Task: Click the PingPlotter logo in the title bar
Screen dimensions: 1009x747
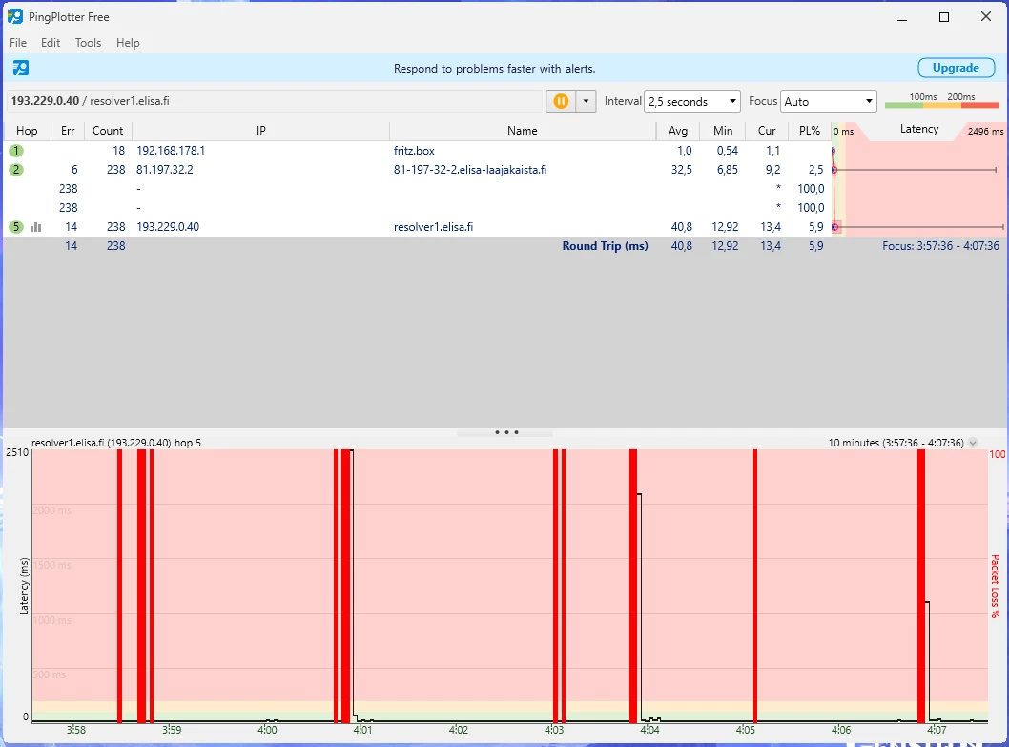Action: [x=15, y=17]
